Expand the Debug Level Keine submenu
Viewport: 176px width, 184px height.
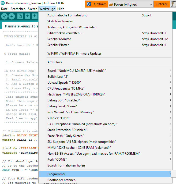point(105,106)
